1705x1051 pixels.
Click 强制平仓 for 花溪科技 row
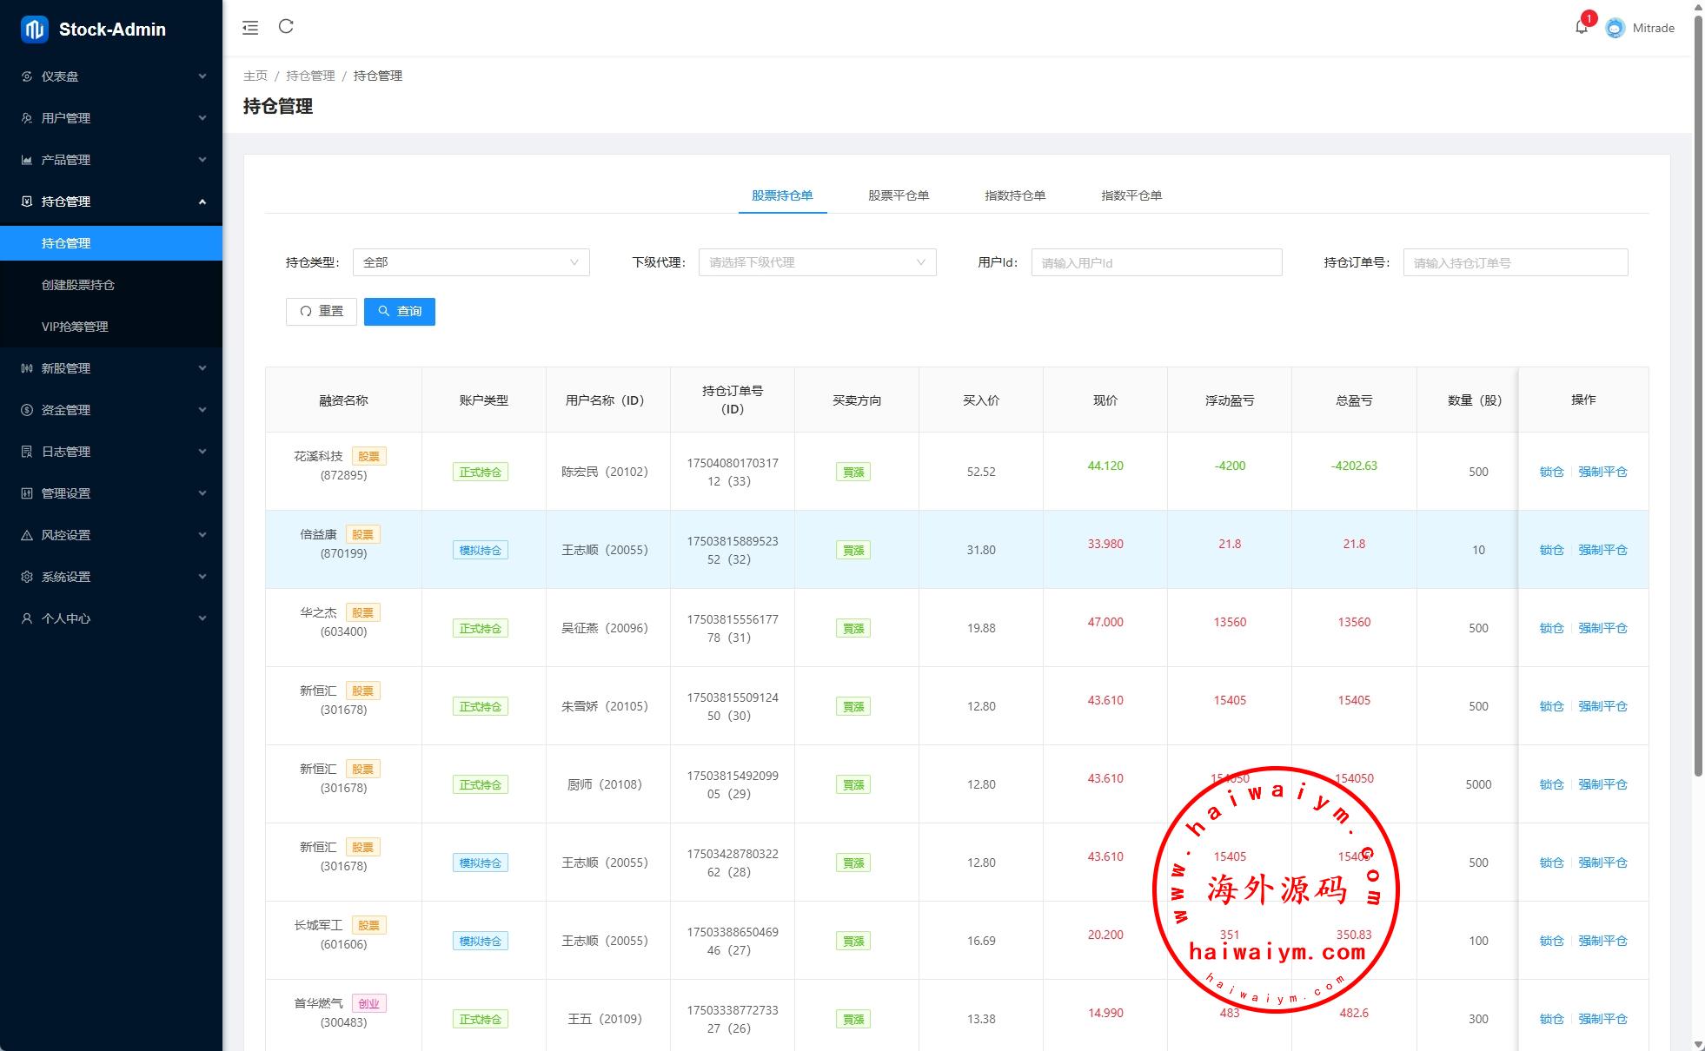[1602, 472]
